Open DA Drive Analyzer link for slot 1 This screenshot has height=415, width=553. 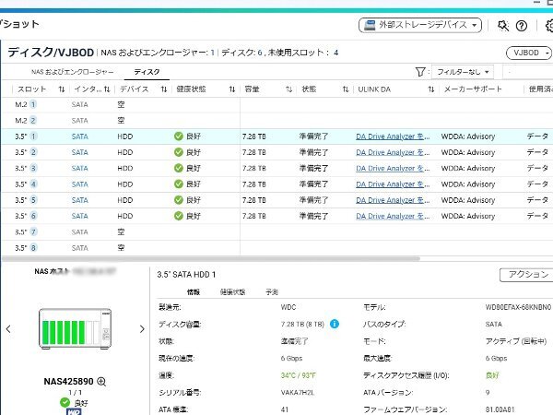[x=393, y=136]
